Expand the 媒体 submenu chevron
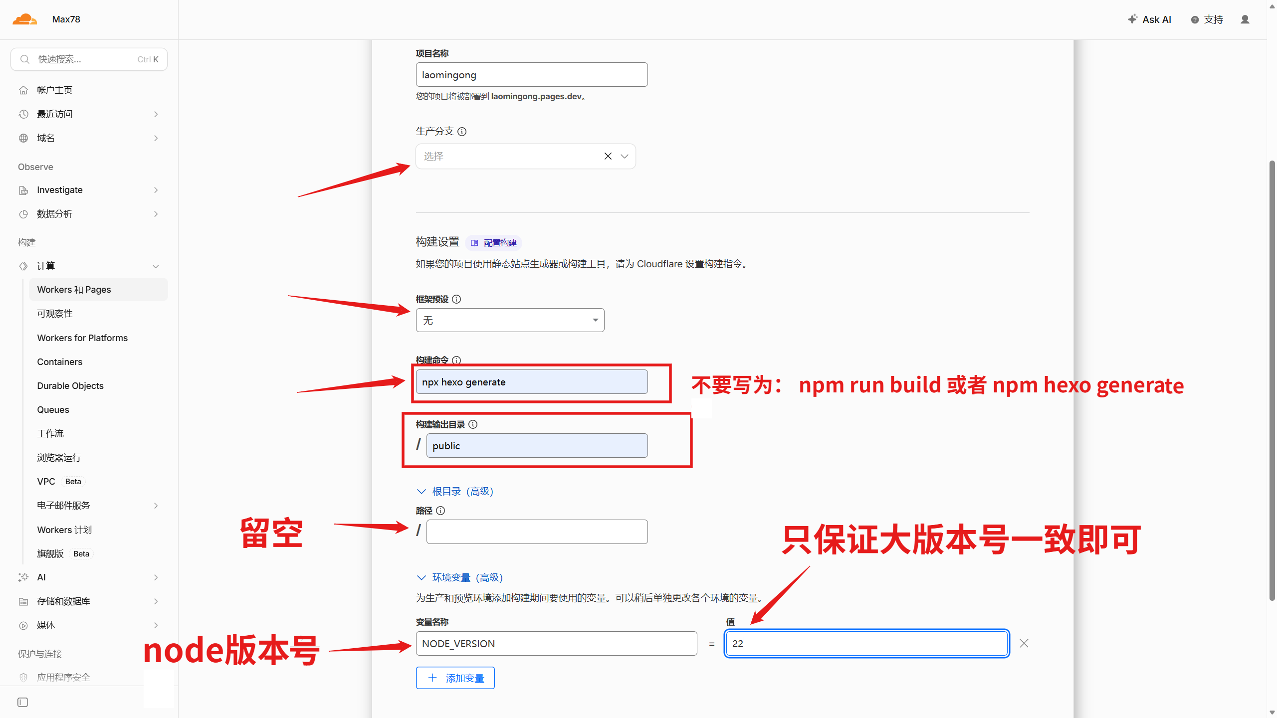1277x718 pixels. 156,625
